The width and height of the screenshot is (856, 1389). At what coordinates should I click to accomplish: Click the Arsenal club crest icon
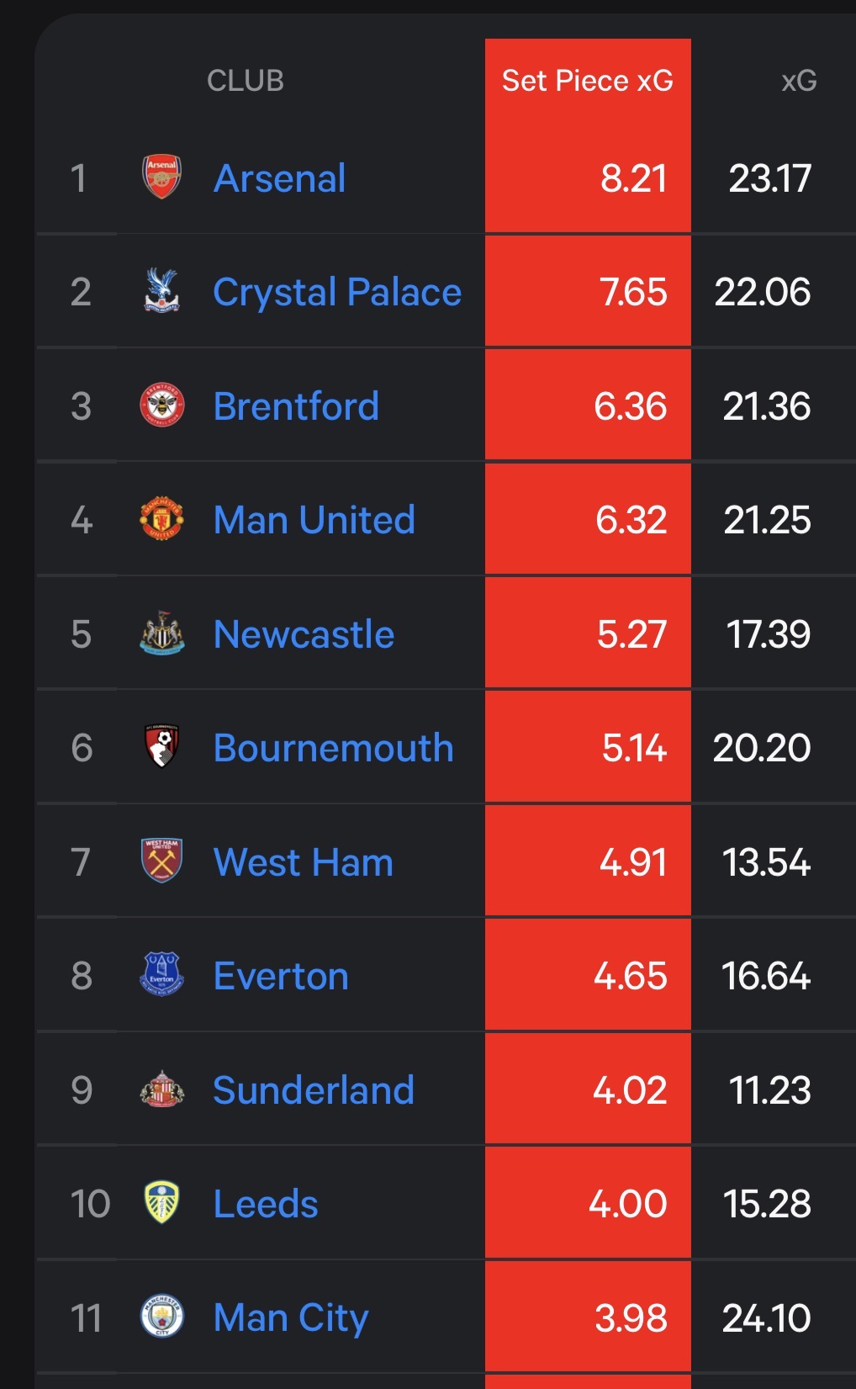tap(161, 177)
